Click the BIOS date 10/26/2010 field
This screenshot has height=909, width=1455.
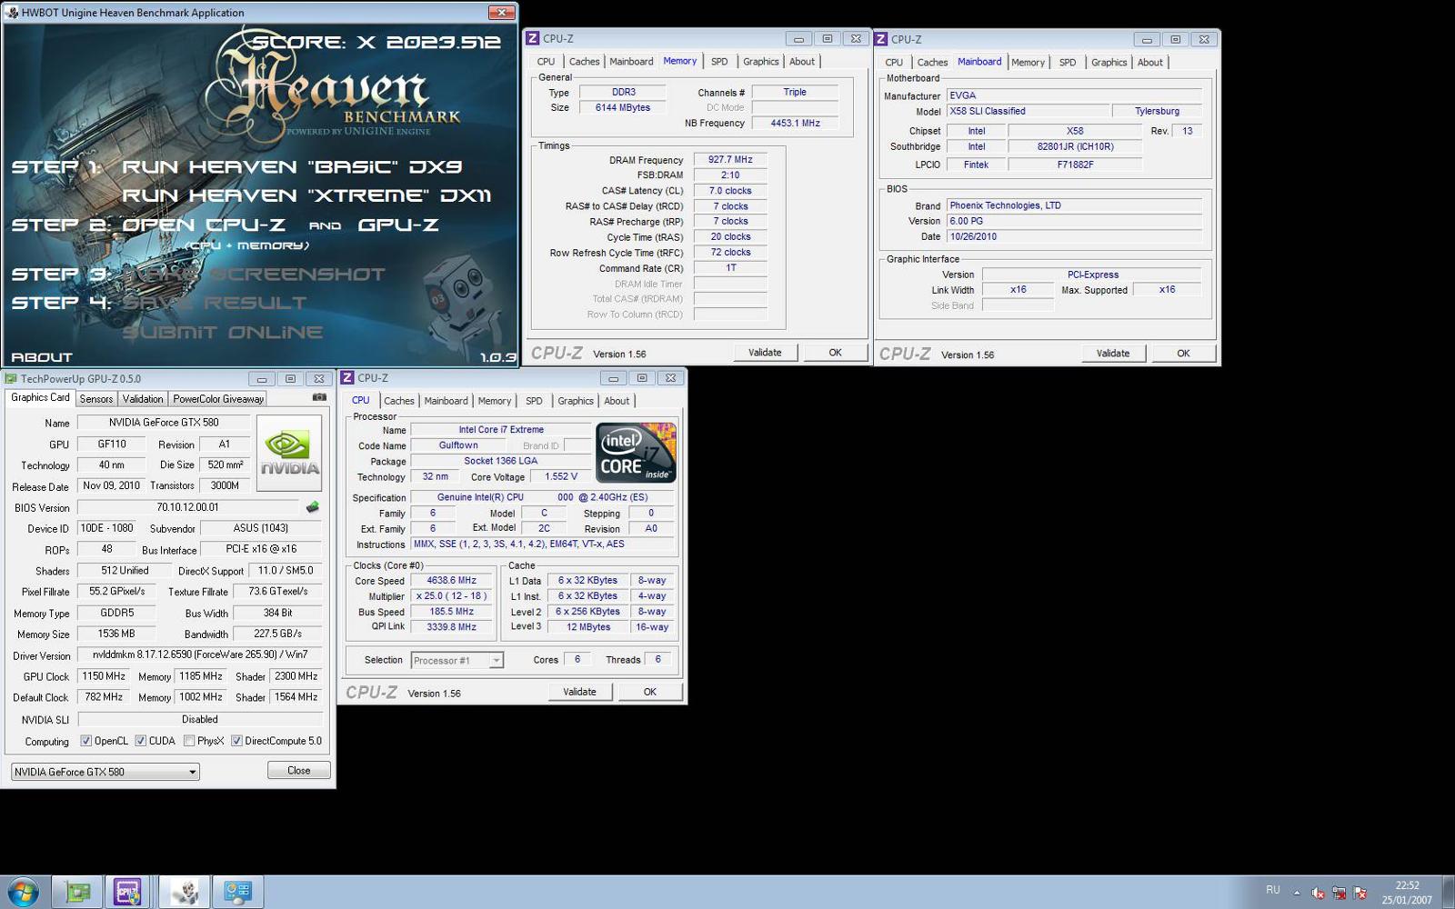click(1074, 236)
